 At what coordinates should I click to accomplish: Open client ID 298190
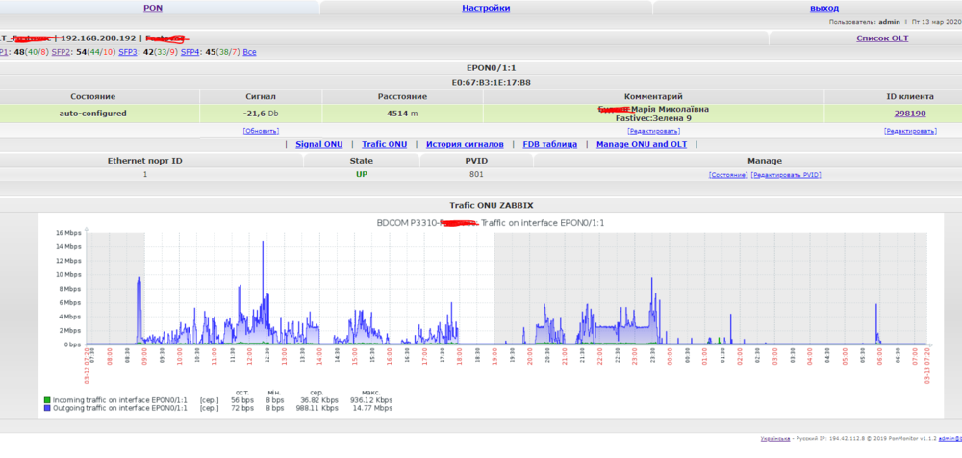[x=910, y=114]
